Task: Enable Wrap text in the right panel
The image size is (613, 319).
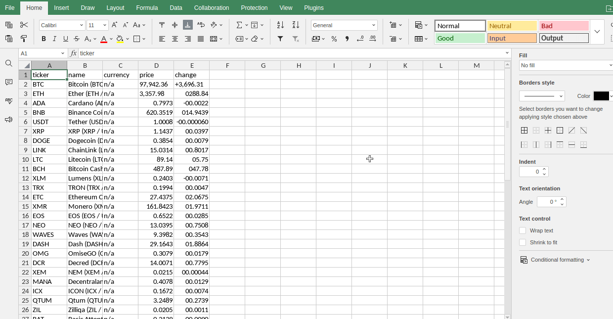Action: pyautogui.click(x=523, y=230)
